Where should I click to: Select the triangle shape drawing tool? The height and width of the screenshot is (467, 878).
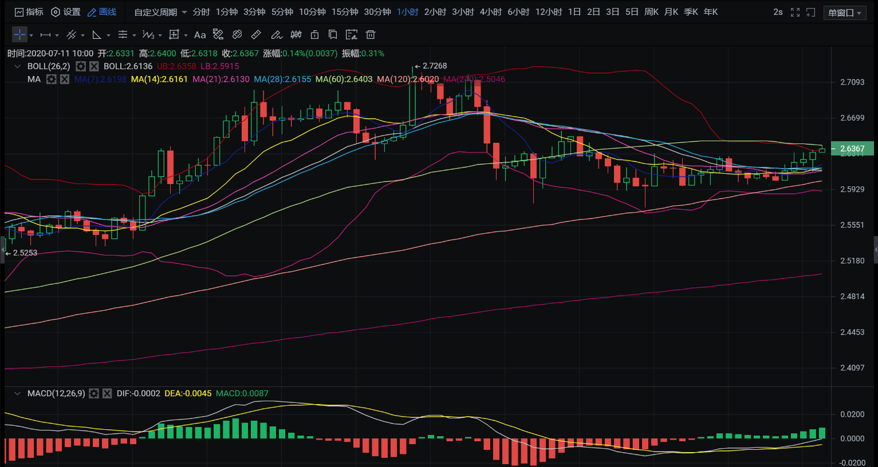pyautogui.click(x=97, y=35)
